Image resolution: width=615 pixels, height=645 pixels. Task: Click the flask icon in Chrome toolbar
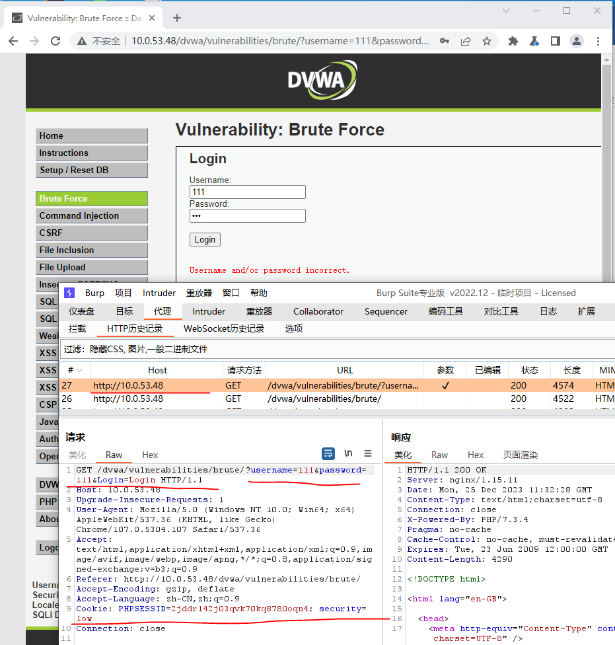(534, 41)
